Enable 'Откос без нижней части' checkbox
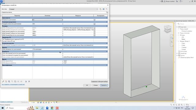The width and height of the screenshot is (196, 110). point(33,53)
